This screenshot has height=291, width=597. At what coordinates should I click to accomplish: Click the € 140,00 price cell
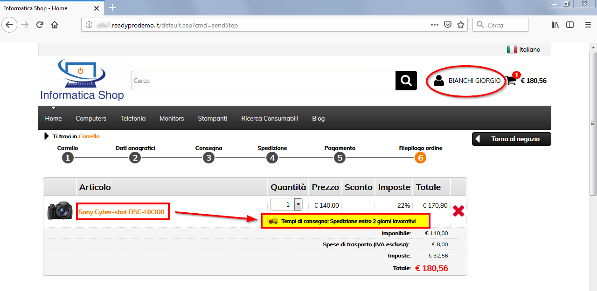coord(326,205)
